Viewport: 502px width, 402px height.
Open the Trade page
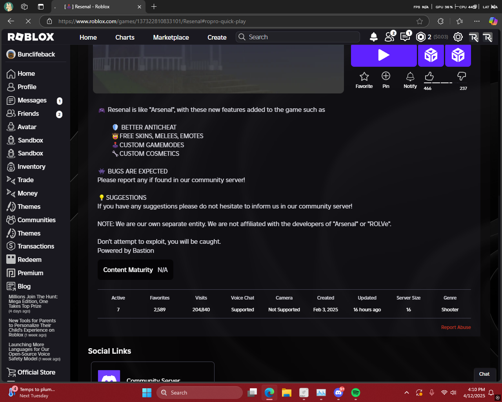(20, 180)
